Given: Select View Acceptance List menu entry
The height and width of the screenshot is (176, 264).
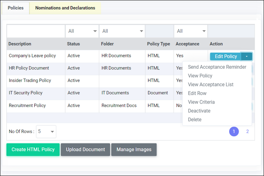Looking at the screenshot, I should pos(210,84).
